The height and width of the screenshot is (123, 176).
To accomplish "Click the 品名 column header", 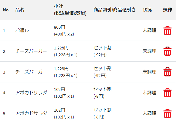I will [20, 10].
